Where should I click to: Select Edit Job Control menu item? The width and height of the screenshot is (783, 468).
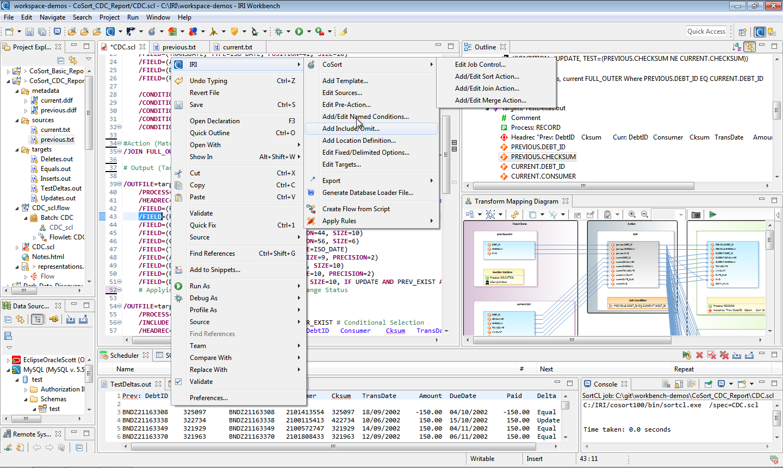pos(480,65)
